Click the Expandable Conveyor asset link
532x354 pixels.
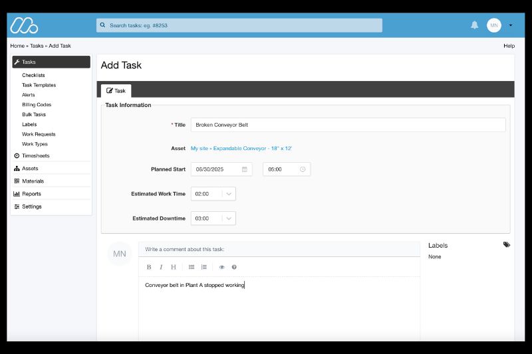[x=241, y=148]
